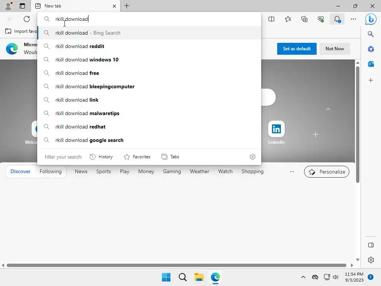Open split screen icon in toolbar
This screenshot has width=381, height=286.
(x=271, y=19)
